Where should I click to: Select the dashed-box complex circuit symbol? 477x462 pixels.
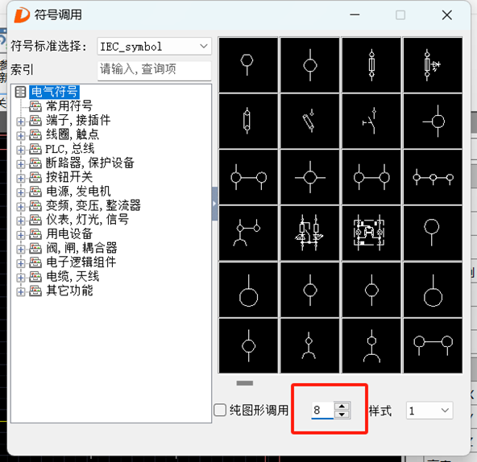pyautogui.click(x=371, y=233)
